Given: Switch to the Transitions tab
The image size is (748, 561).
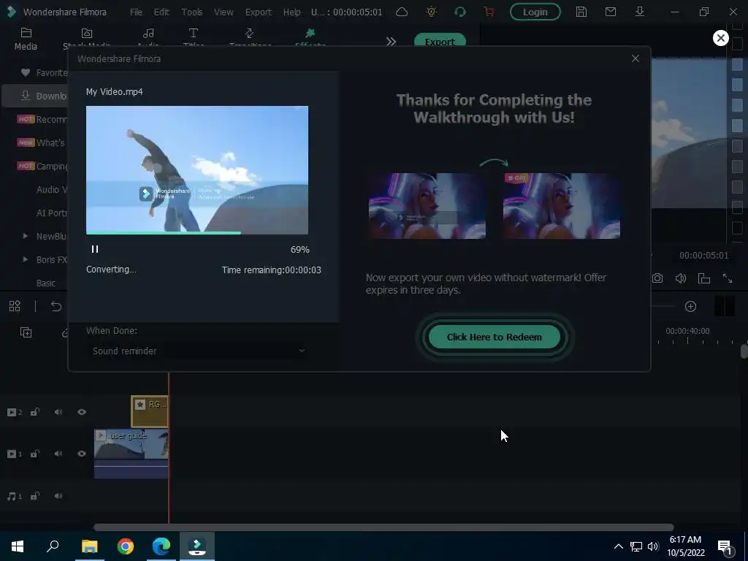Looking at the screenshot, I should [x=250, y=38].
